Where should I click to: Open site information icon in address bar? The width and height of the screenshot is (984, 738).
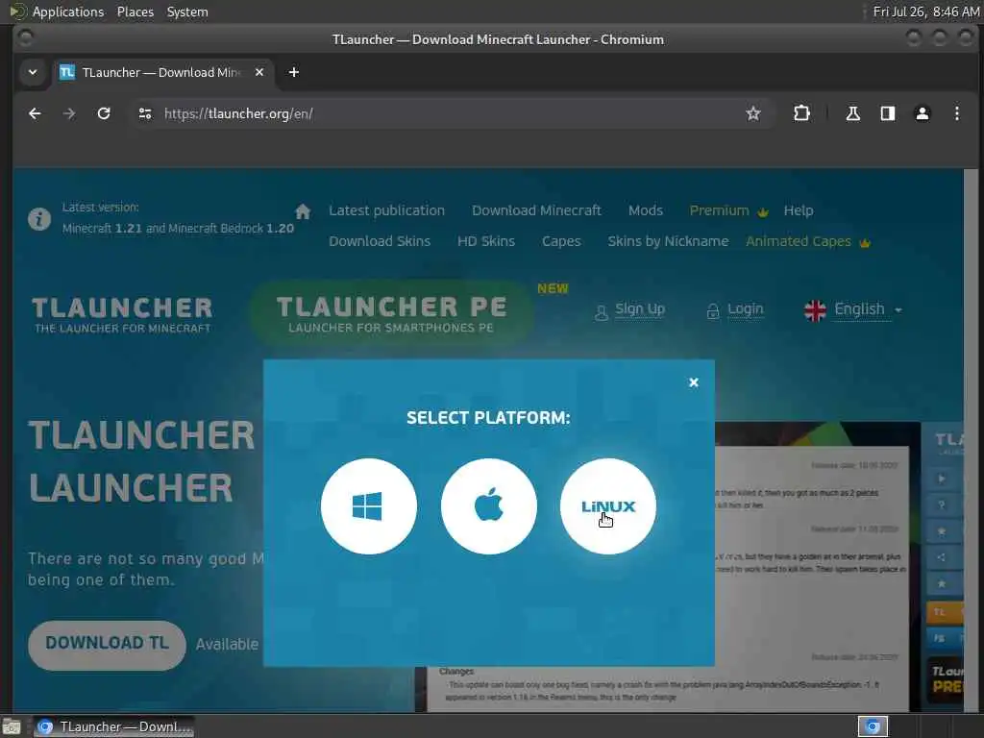[x=145, y=113]
